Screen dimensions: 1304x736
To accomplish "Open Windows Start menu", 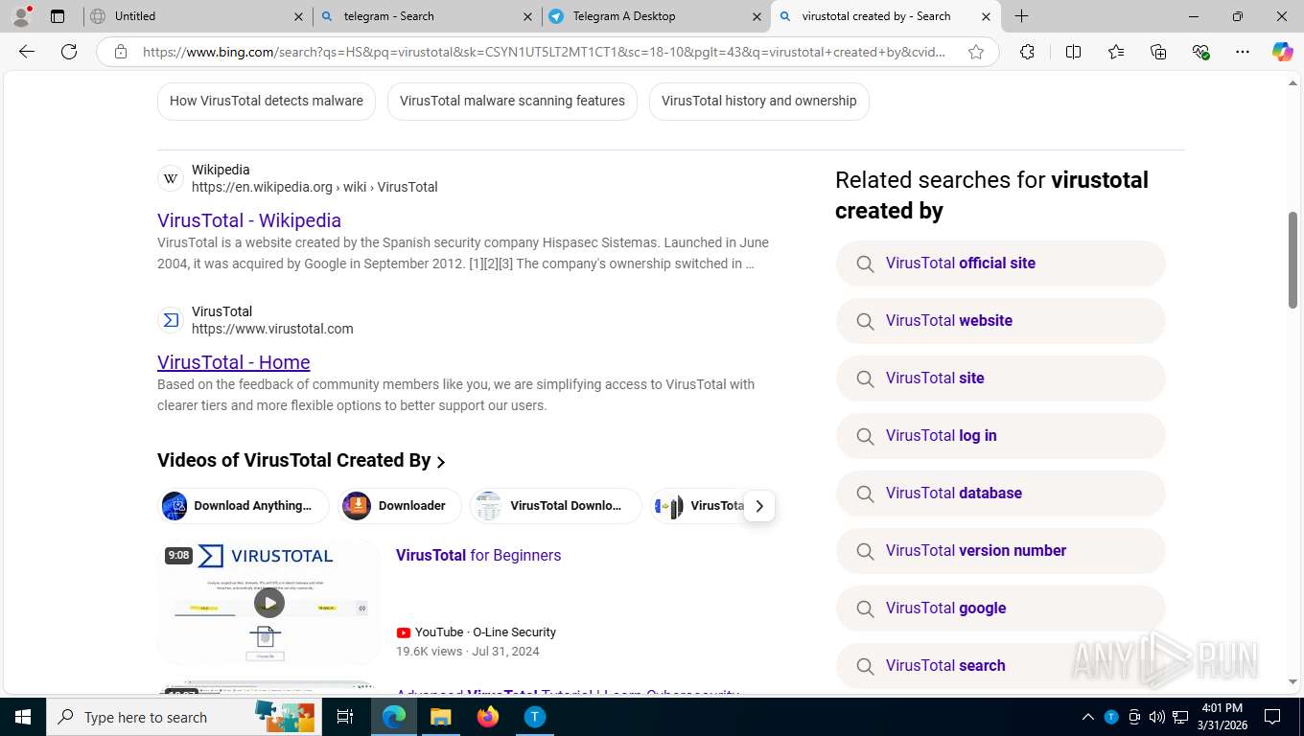I will [x=22, y=717].
